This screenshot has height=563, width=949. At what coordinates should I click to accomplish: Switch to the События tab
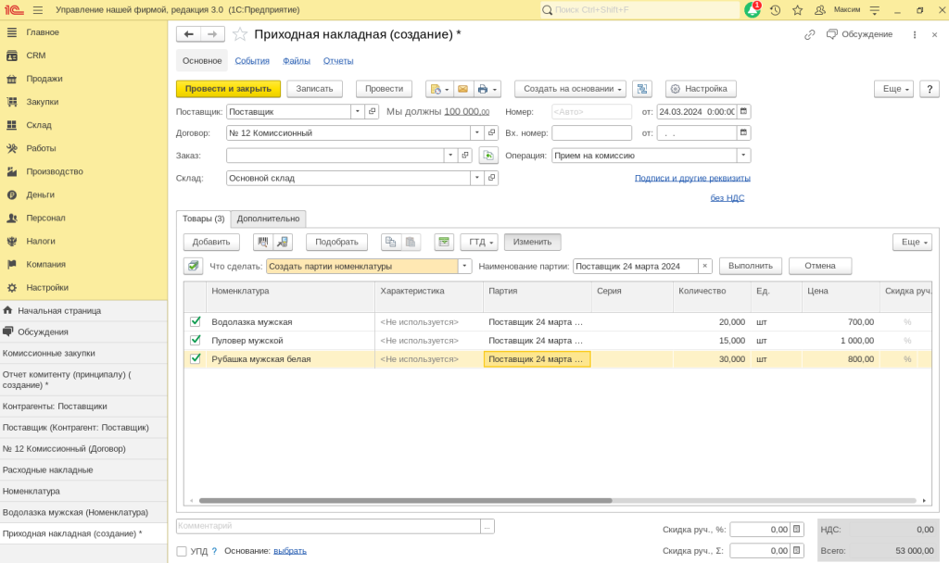click(x=252, y=60)
